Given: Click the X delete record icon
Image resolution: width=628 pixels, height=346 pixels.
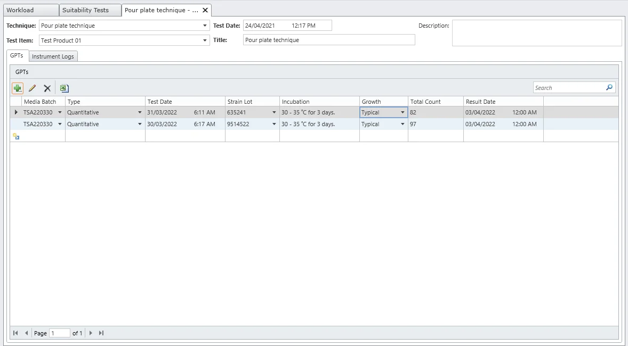Looking at the screenshot, I should (47, 88).
